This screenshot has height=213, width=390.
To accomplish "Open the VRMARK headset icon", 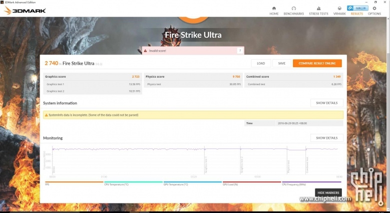I will coord(339,8).
